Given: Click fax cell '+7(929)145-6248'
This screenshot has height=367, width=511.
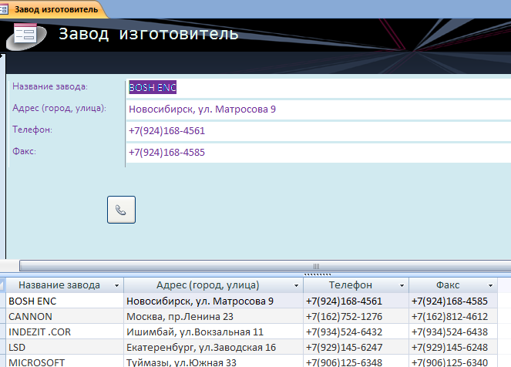Looking at the screenshot, I should [x=453, y=347].
